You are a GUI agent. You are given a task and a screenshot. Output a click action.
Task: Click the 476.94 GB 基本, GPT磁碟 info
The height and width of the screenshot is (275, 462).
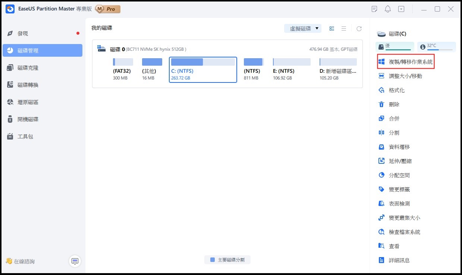(x=333, y=49)
